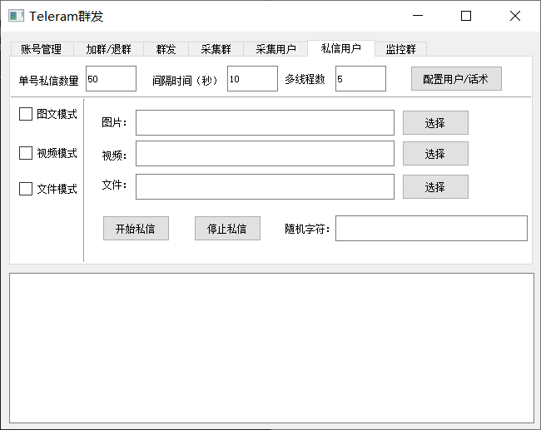Click 选择 button for 图片
Screen dimensions: 541x430
pos(435,123)
